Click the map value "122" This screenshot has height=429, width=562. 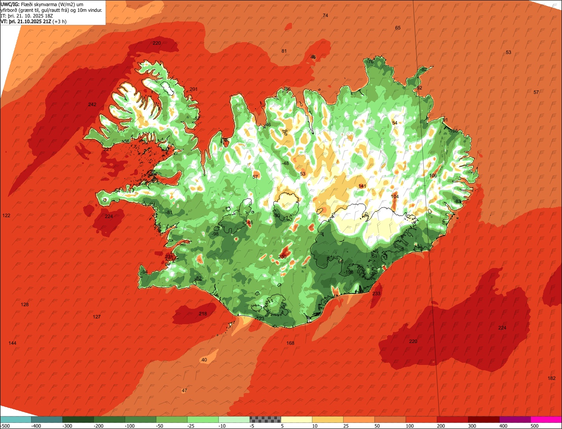(x=6, y=215)
